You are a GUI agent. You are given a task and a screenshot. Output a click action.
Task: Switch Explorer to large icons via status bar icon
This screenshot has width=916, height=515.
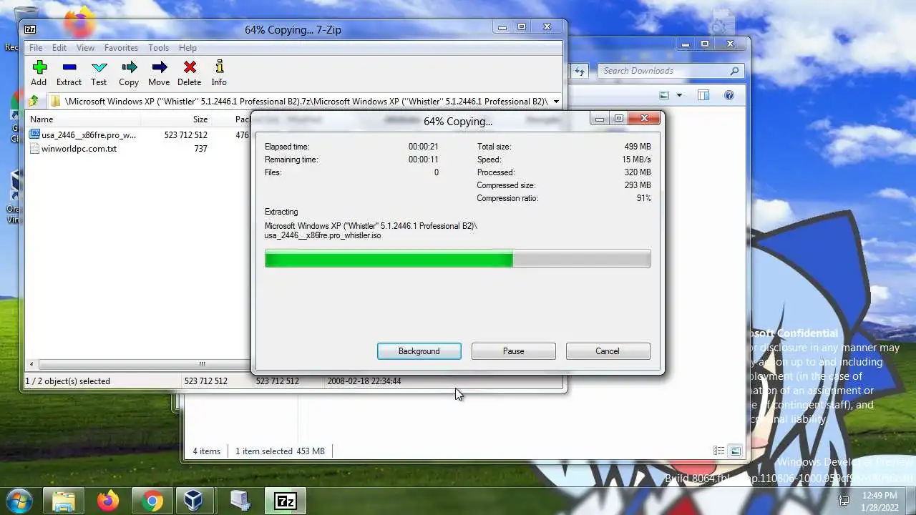[735, 451]
